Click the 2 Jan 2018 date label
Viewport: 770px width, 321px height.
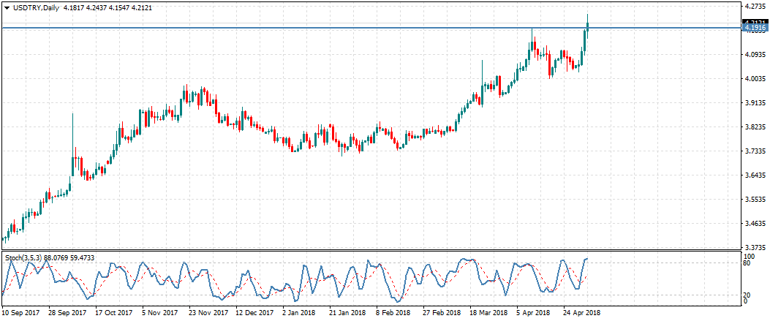(x=301, y=312)
